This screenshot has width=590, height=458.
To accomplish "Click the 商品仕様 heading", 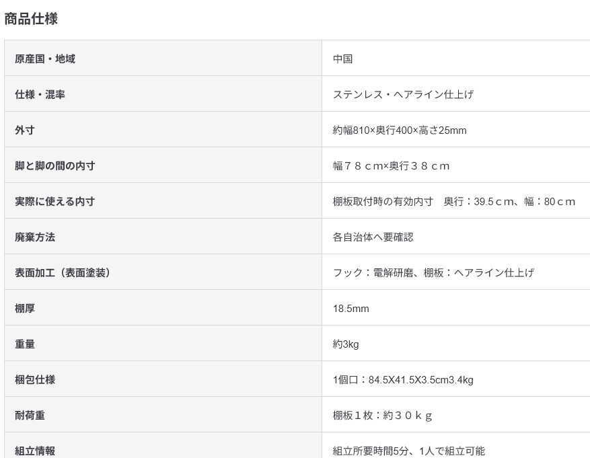I will coord(31,19).
